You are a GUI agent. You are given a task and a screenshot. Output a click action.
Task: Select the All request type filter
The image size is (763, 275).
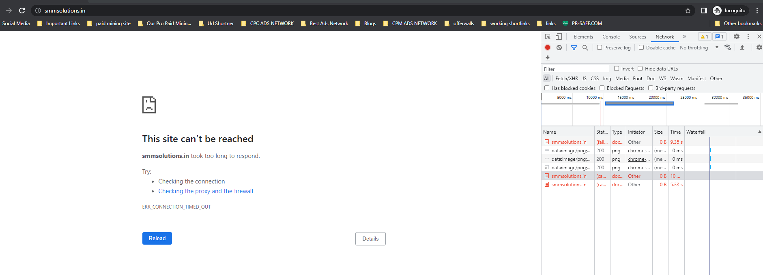point(547,79)
